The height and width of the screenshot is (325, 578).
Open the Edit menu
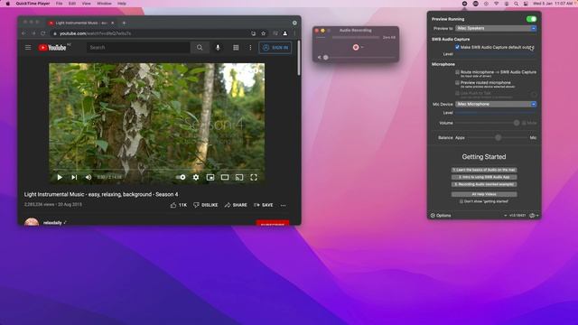(x=72, y=4)
